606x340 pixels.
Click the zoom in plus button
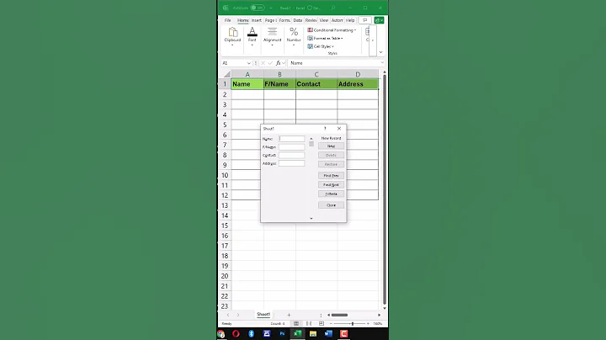point(368,323)
